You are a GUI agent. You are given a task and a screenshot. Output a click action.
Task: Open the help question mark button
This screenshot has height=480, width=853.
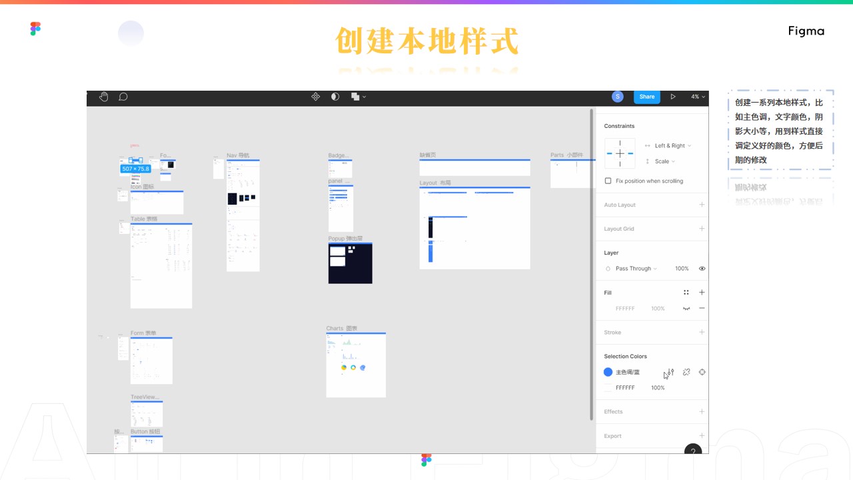pos(693,451)
